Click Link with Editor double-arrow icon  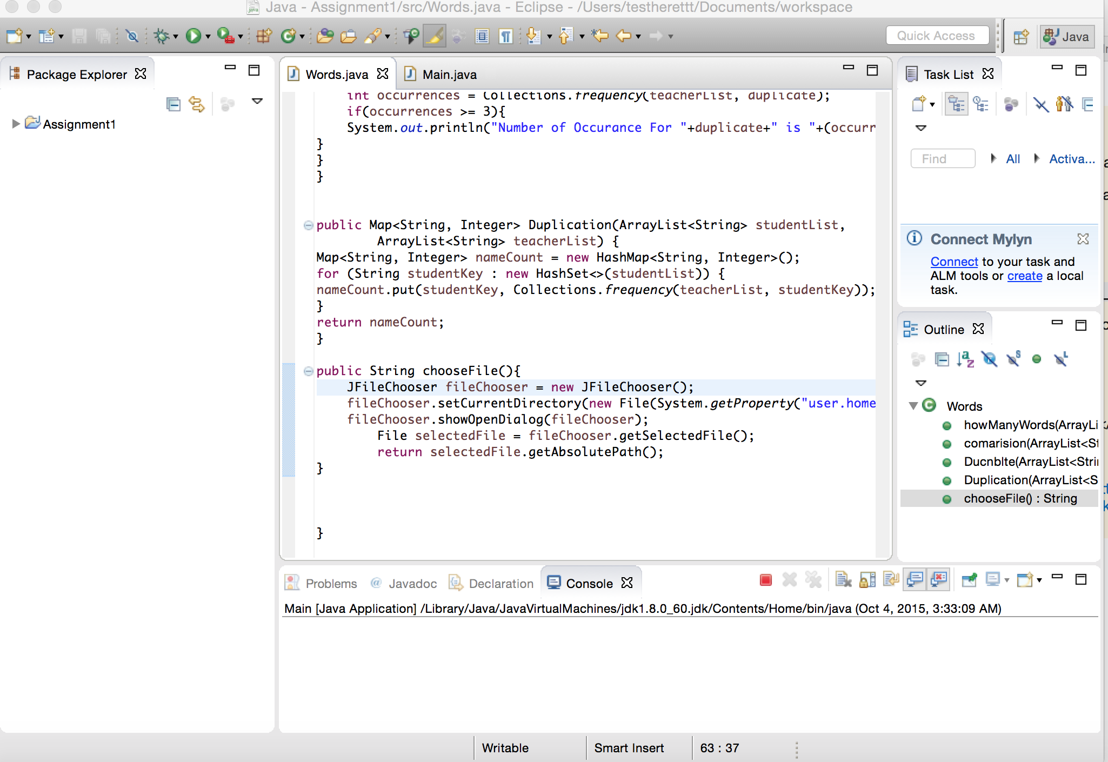tap(197, 104)
